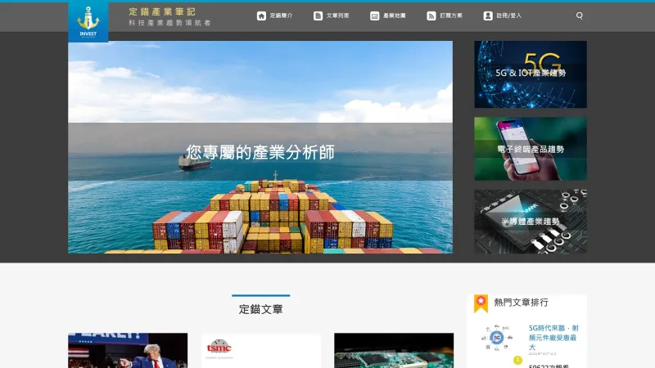This screenshot has width=655, height=368.
Task: Click the star ribbon badge icon
Action: coord(481,303)
